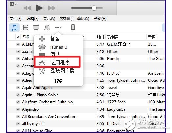Adjust the volume slider knob
This screenshot has height=133, width=172.
point(94,8)
